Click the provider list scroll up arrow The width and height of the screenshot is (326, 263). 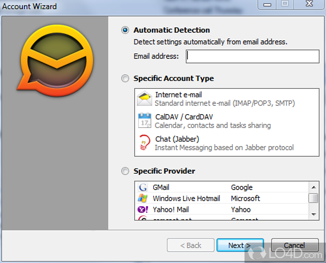click(314, 187)
